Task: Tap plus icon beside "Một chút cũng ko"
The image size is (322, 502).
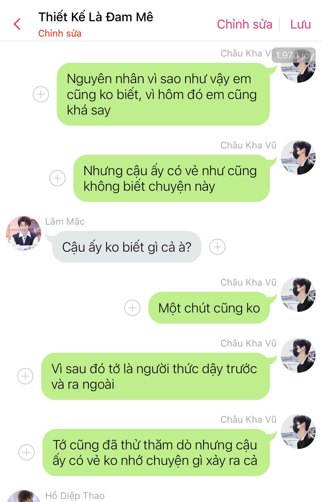Action: click(132, 308)
